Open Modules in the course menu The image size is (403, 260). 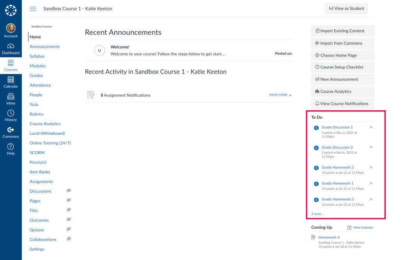coord(37,66)
